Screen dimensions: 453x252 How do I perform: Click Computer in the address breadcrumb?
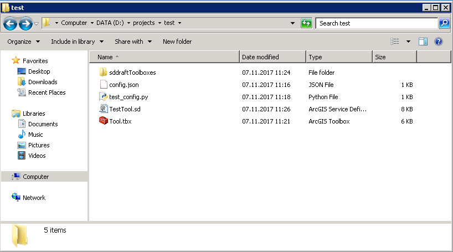[74, 23]
